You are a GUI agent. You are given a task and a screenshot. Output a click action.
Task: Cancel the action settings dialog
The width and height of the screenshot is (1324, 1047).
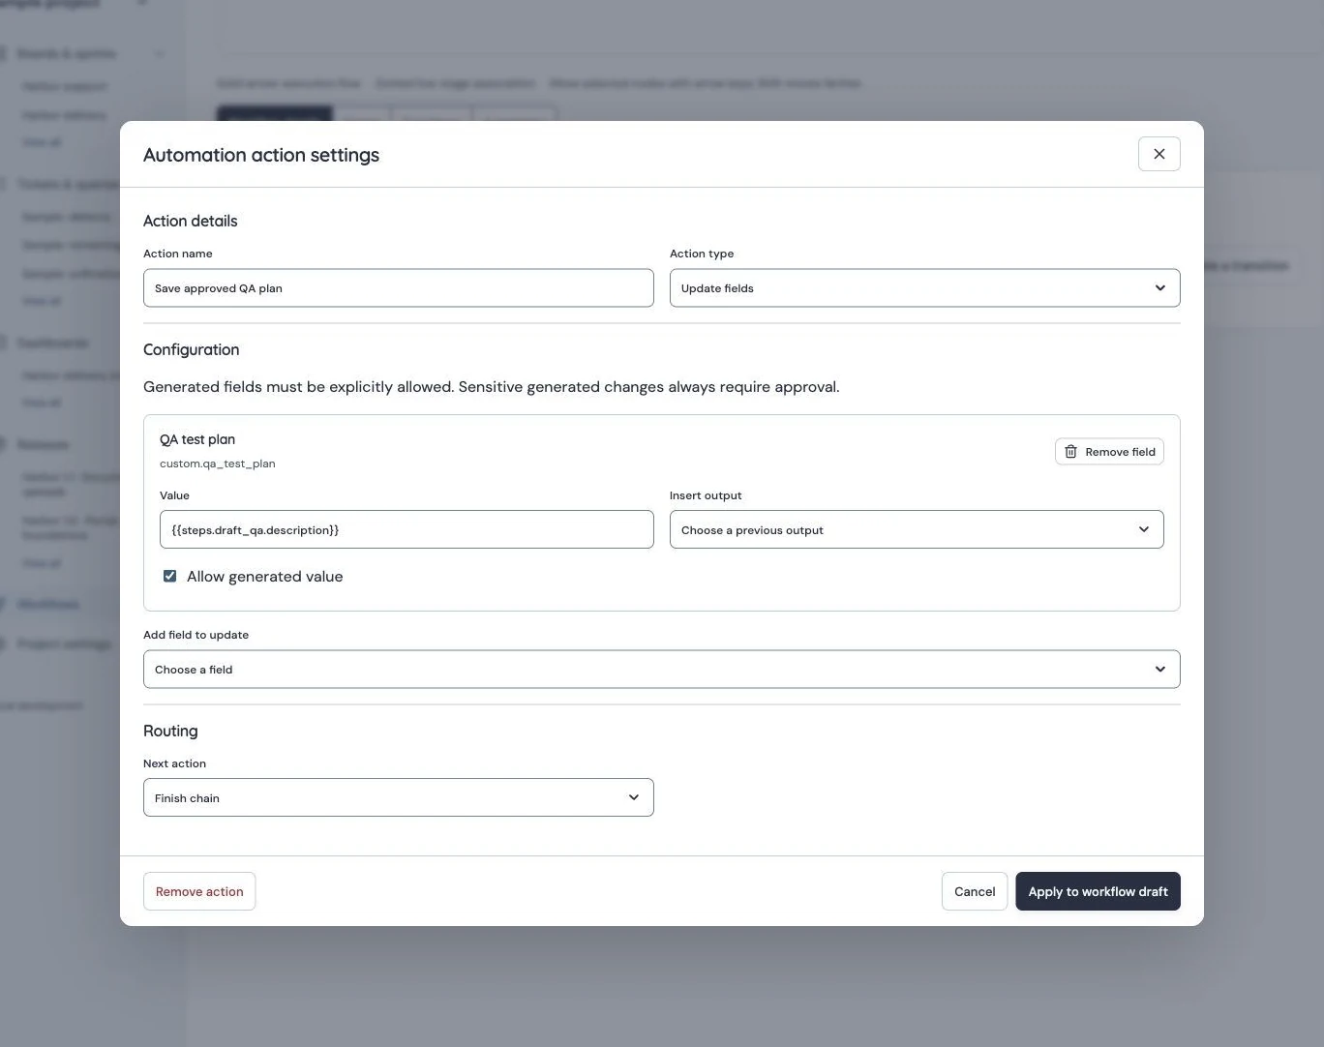pos(975,891)
